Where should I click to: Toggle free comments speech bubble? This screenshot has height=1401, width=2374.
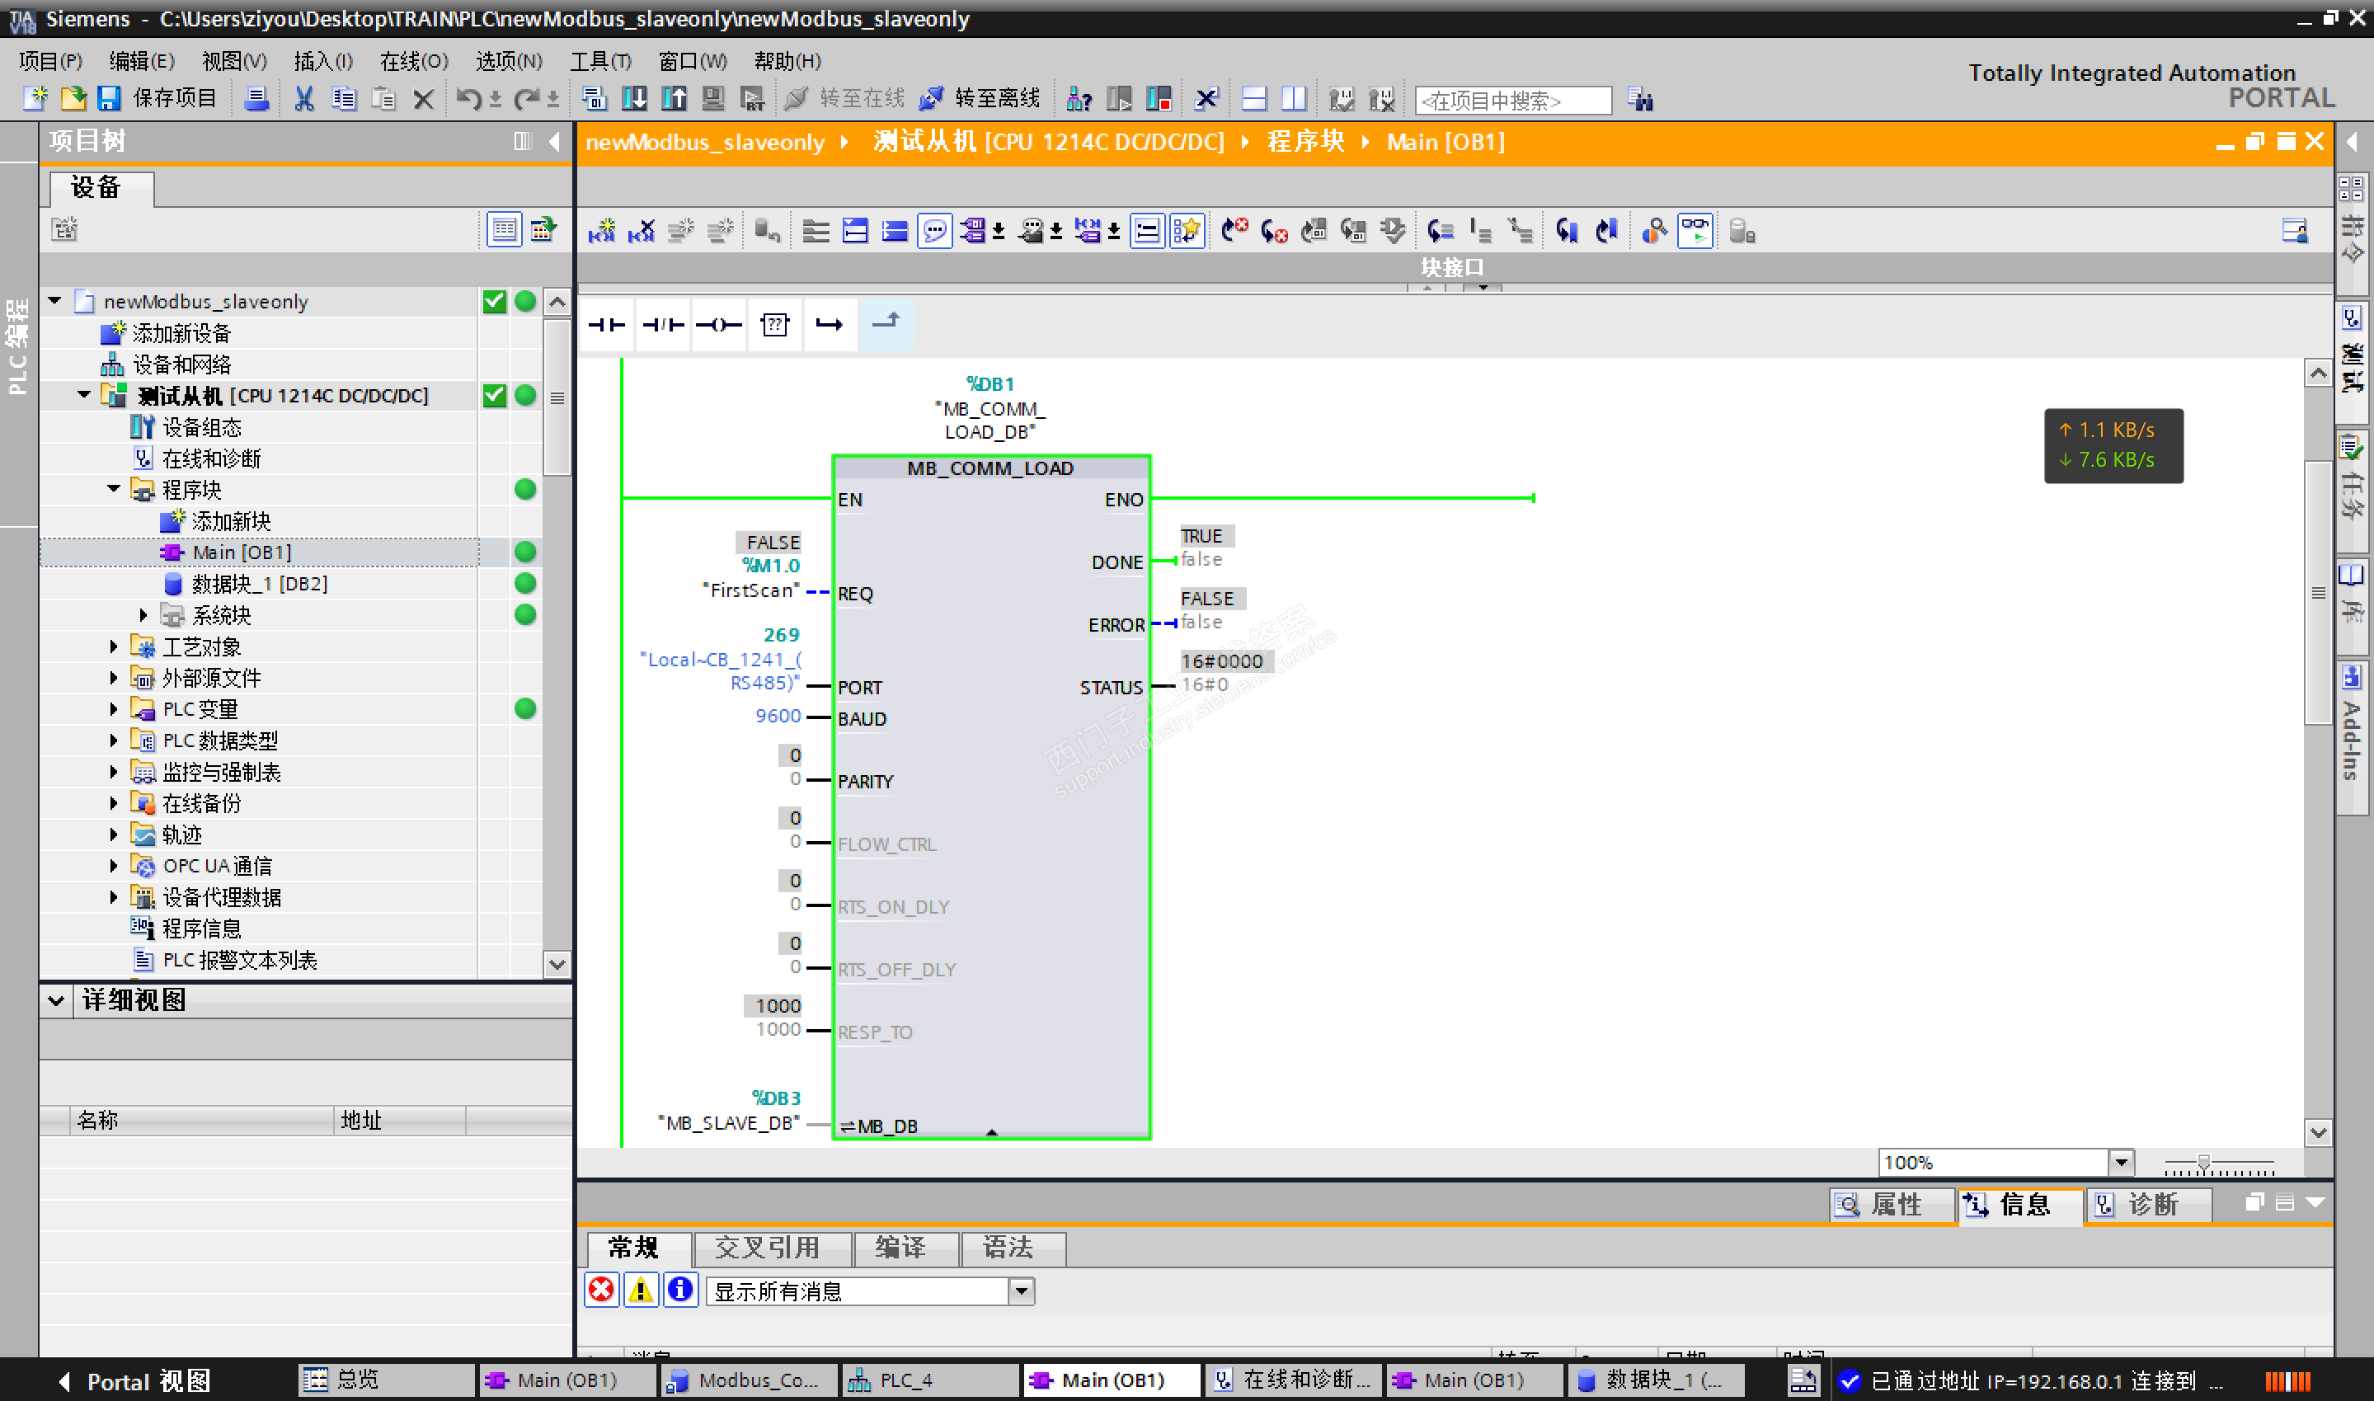[934, 231]
